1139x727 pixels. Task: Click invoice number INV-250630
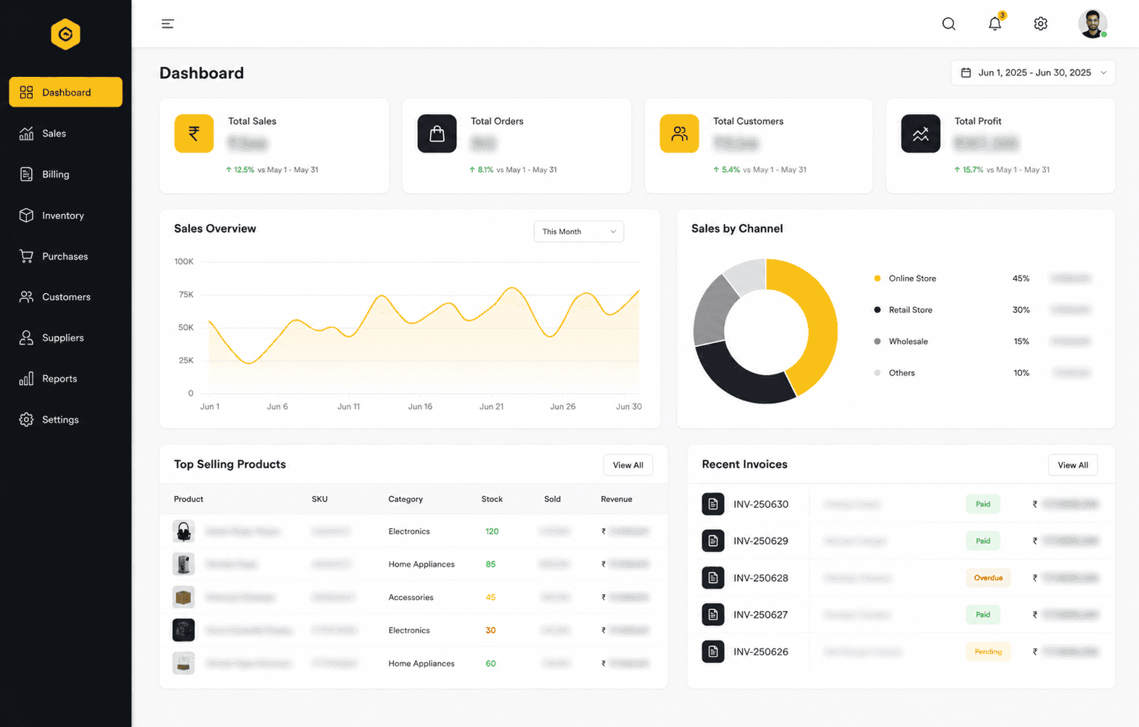(x=761, y=504)
